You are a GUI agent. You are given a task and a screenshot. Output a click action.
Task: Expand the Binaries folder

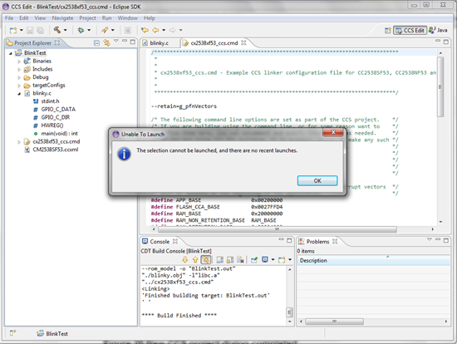[x=19, y=61]
